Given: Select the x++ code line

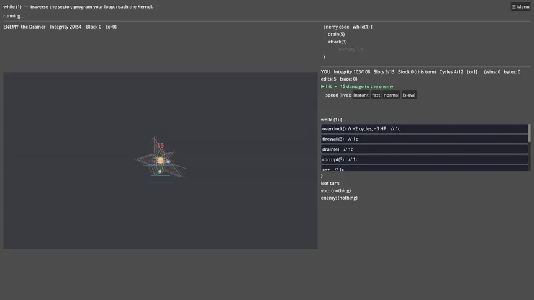Looking at the screenshot, I should [424, 169].
